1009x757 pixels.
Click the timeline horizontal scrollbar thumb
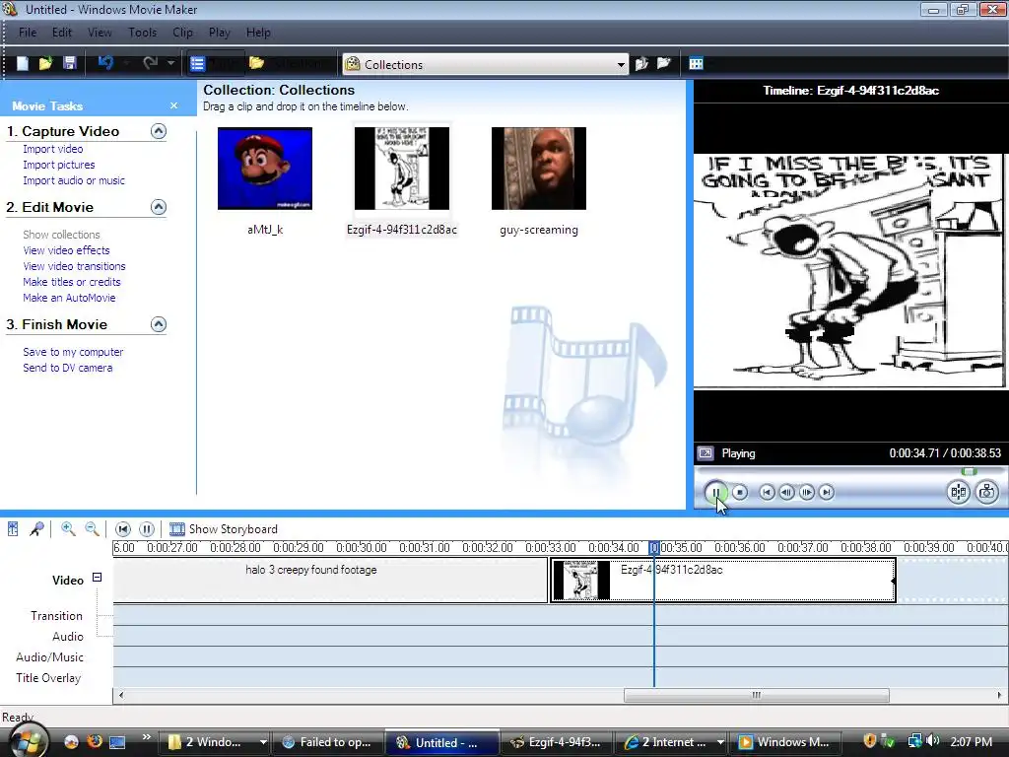click(x=757, y=695)
